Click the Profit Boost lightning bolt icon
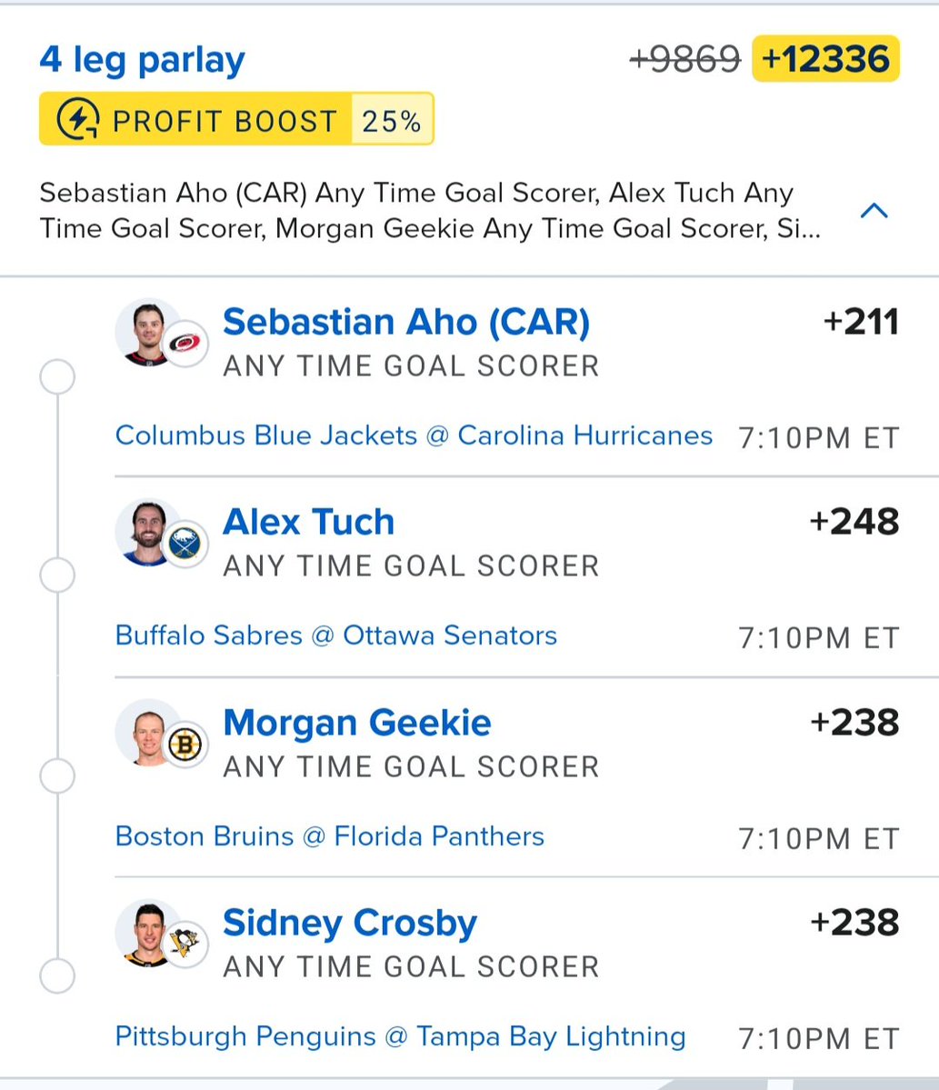Screen dimensions: 939x1090 tap(78, 120)
